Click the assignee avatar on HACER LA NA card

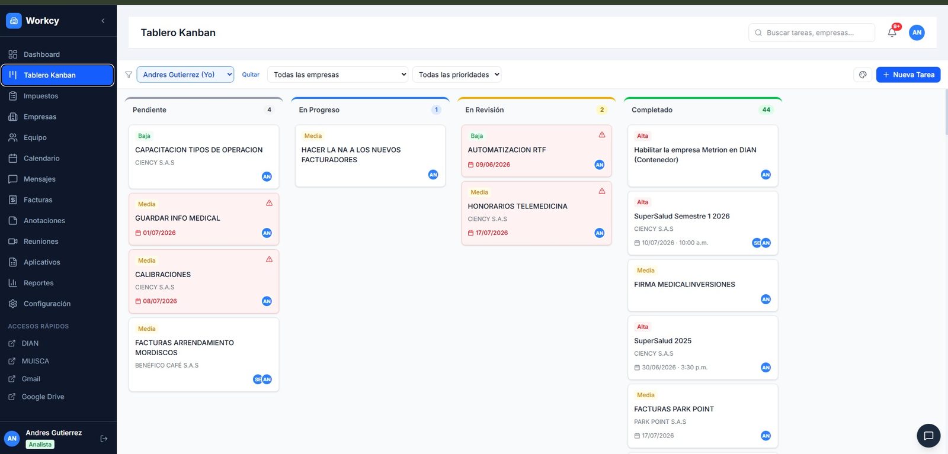pos(433,175)
